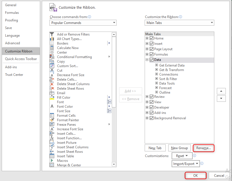Click the Rename button

203,148
